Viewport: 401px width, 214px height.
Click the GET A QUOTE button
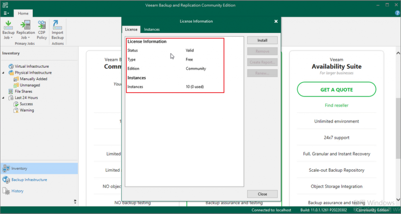pos(336,89)
